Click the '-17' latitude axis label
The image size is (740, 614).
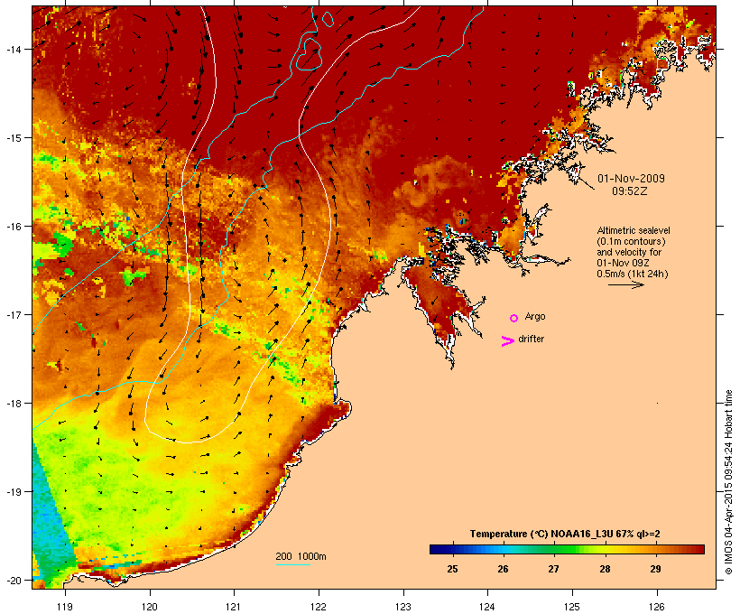13,314
